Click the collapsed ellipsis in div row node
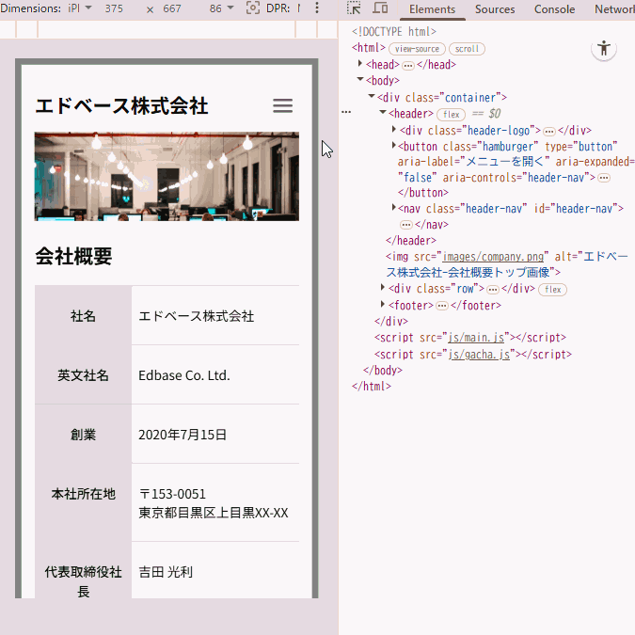The width and height of the screenshot is (635, 635). (x=492, y=290)
